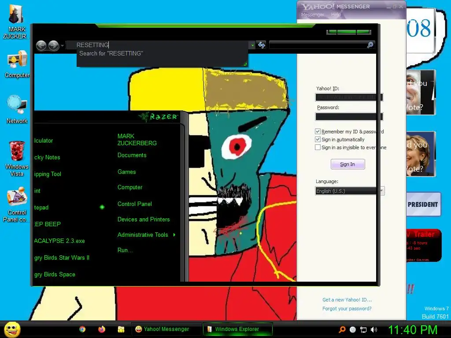Screen dimensions: 451x338
Task: Select Games in the Start menu
Action: pyautogui.click(x=126, y=172)
